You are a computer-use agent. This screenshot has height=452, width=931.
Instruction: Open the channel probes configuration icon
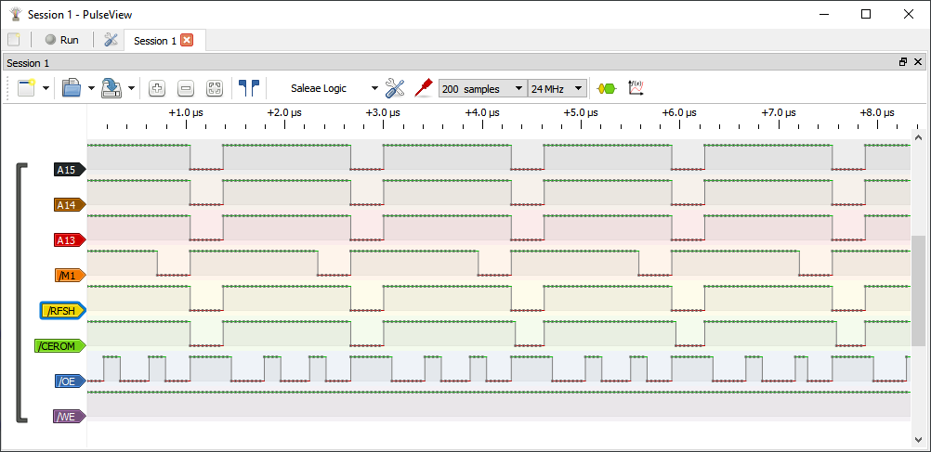[x=424, y=88]
